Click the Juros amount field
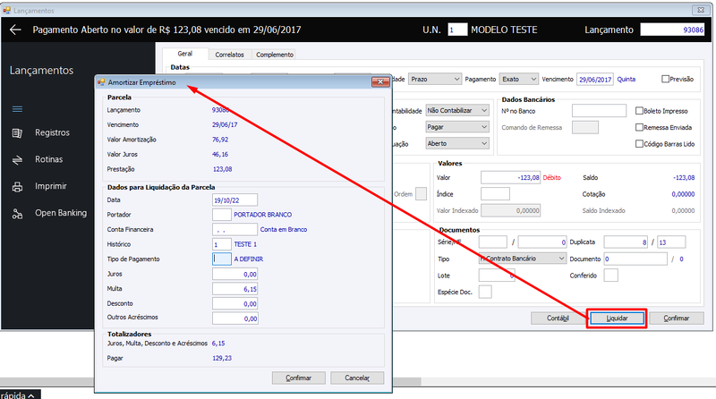Image resolution: width=716 pixels, height=399 pixels. click(x=235, y=275)
